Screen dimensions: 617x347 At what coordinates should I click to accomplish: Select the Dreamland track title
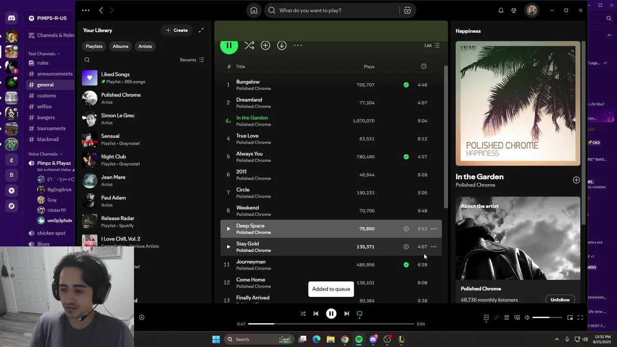pos(249,100)
